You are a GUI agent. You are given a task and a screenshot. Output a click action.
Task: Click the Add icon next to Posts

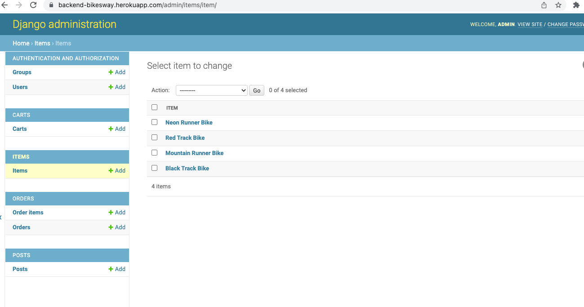[112, 269]
